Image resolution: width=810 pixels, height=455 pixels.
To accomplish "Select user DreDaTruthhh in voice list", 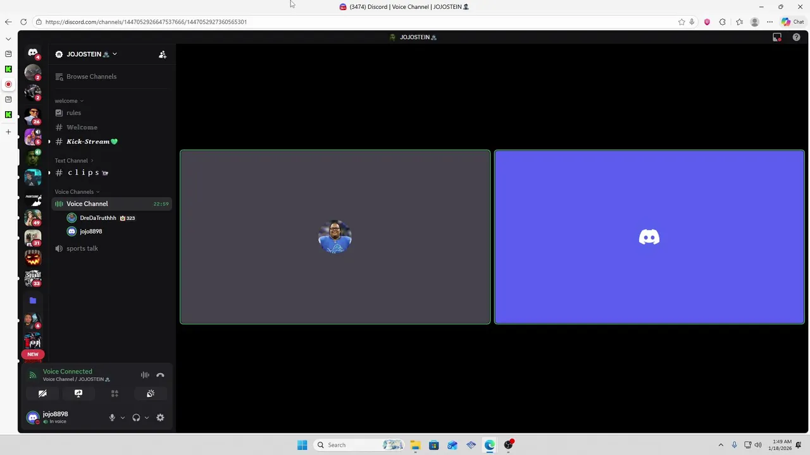I will [98, 218].
